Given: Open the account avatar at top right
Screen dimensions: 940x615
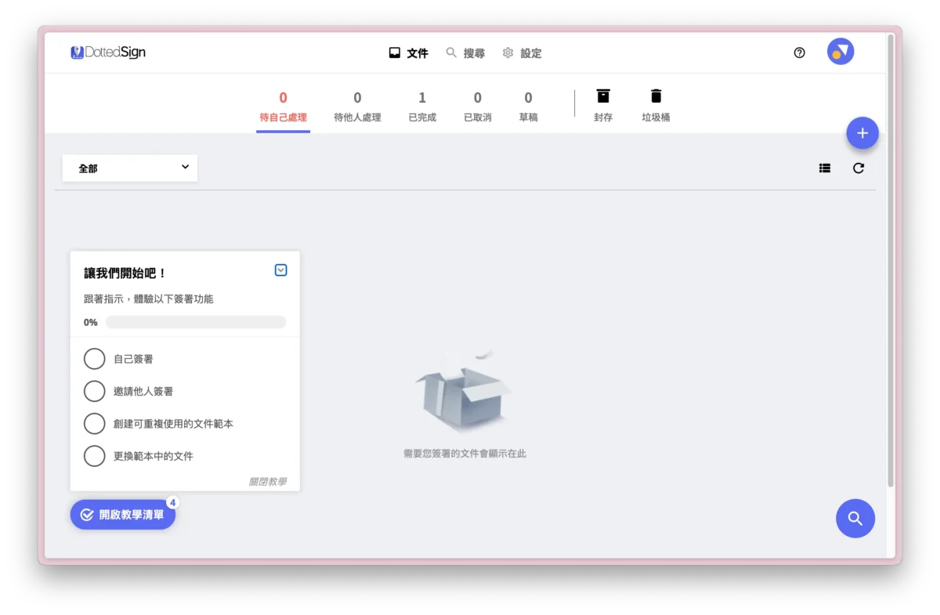Looking at the screenshot, I should coord(841,51).
